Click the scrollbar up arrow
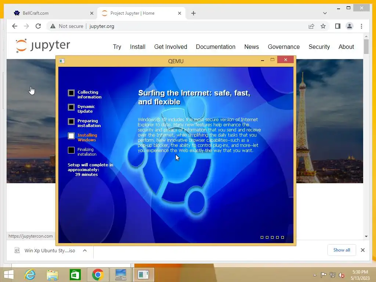The height and width of the screenshot is (282, 376). point(366,36)
